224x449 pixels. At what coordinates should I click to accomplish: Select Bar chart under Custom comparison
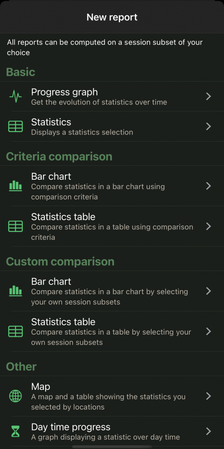[x=112, y=291]
